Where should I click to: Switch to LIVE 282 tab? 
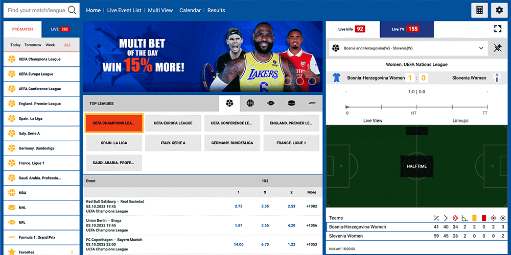pos(60,29)
